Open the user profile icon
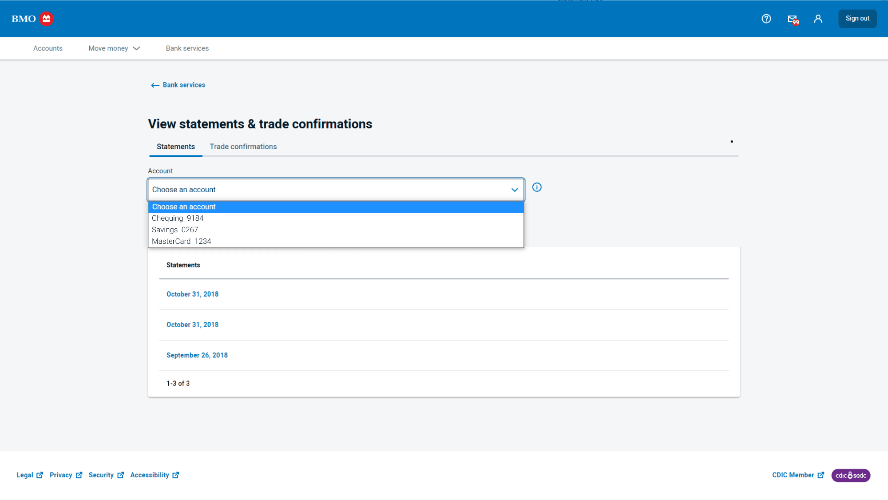Screen dimensions: 888x500 coord(818,19)
